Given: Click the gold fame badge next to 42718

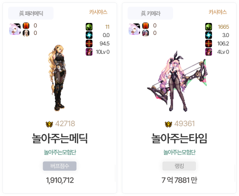Looking at the screenshot, I should tap(49, 124).
